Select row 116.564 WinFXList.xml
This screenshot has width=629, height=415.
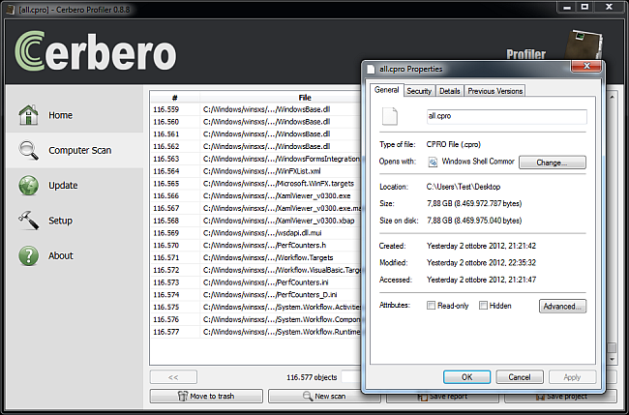click(255, 171)
